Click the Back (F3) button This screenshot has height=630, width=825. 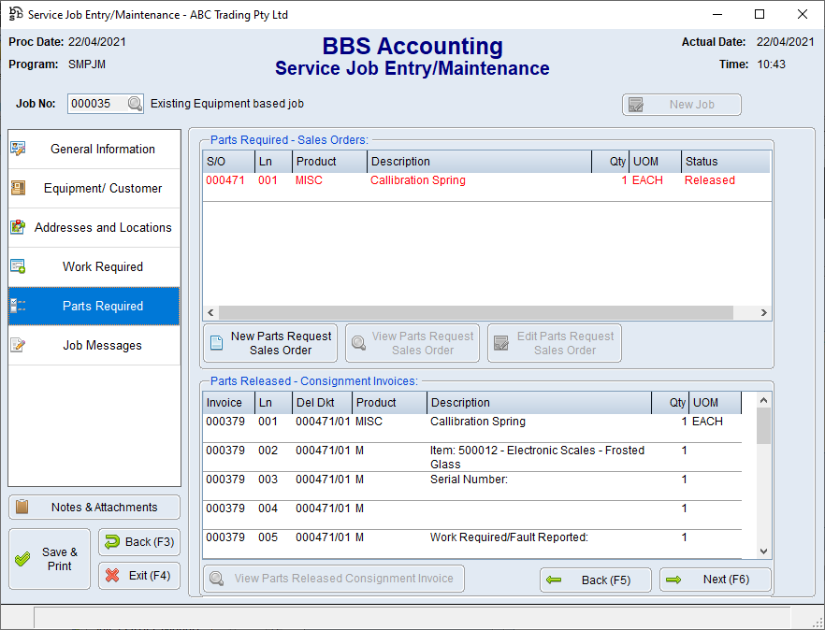tap(139, 542)
